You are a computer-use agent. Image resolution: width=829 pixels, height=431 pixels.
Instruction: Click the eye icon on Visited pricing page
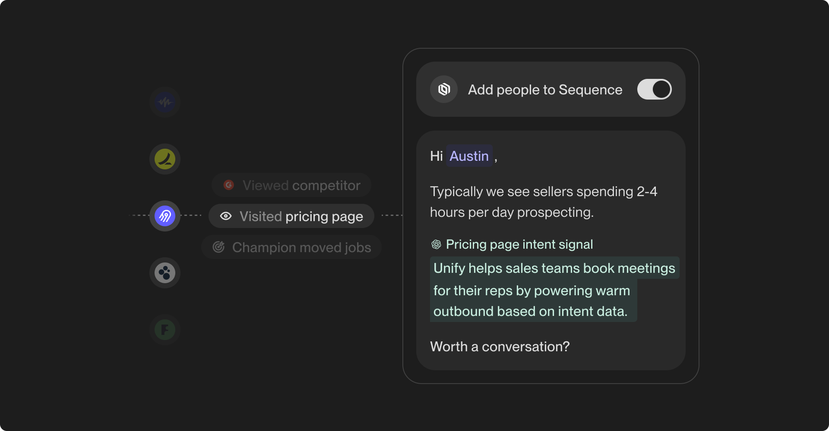click(x=226, y=216)
